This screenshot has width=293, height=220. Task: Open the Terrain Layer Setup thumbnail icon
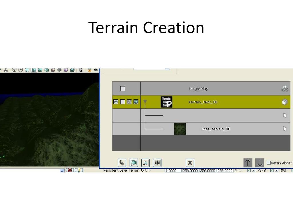click(166, 102)
